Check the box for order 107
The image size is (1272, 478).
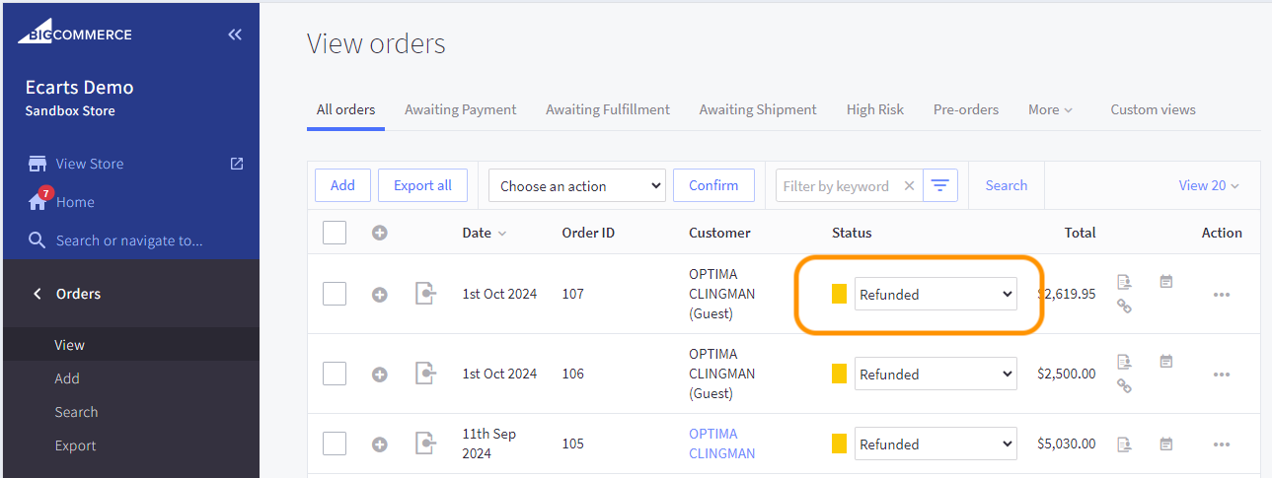click(335, 294)
